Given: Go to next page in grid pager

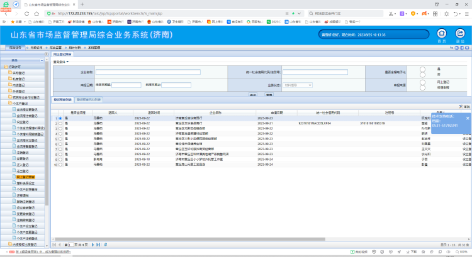Looking at the screenshot, I should point(92,244).
